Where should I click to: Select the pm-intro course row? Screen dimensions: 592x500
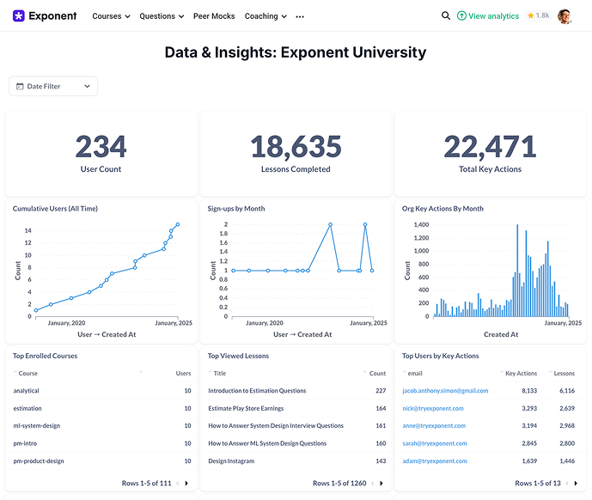pos(102,444)
